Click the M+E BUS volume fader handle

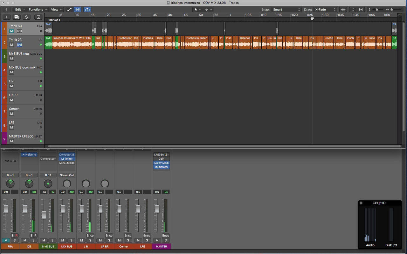coord(44,215)
